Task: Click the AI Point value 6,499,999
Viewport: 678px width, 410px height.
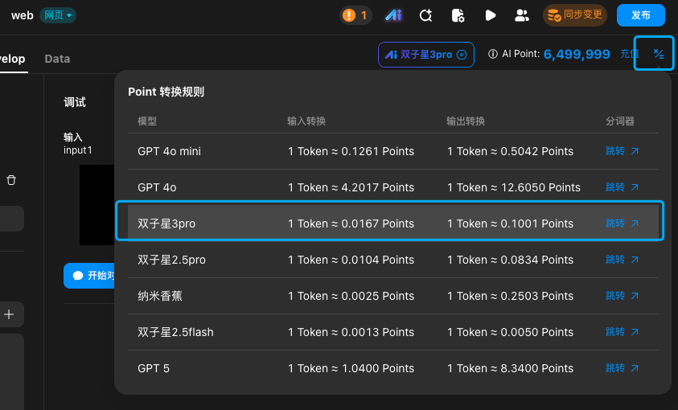Action: tap(577, 54)
